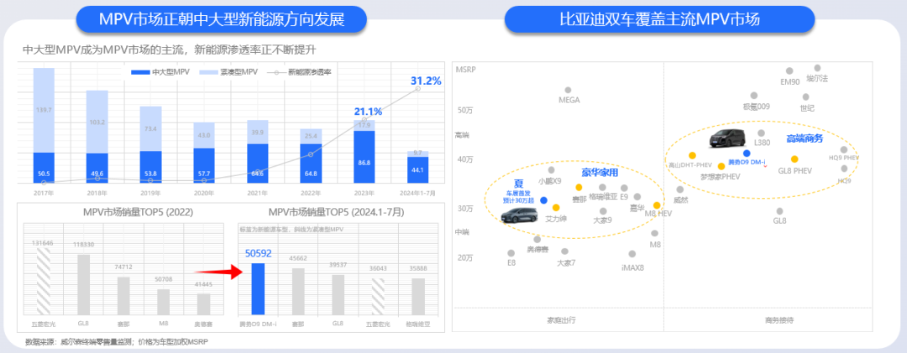Click the 25.4 value on 2022 bar
The height and width of the screenshot is (353, 907).
312,137
